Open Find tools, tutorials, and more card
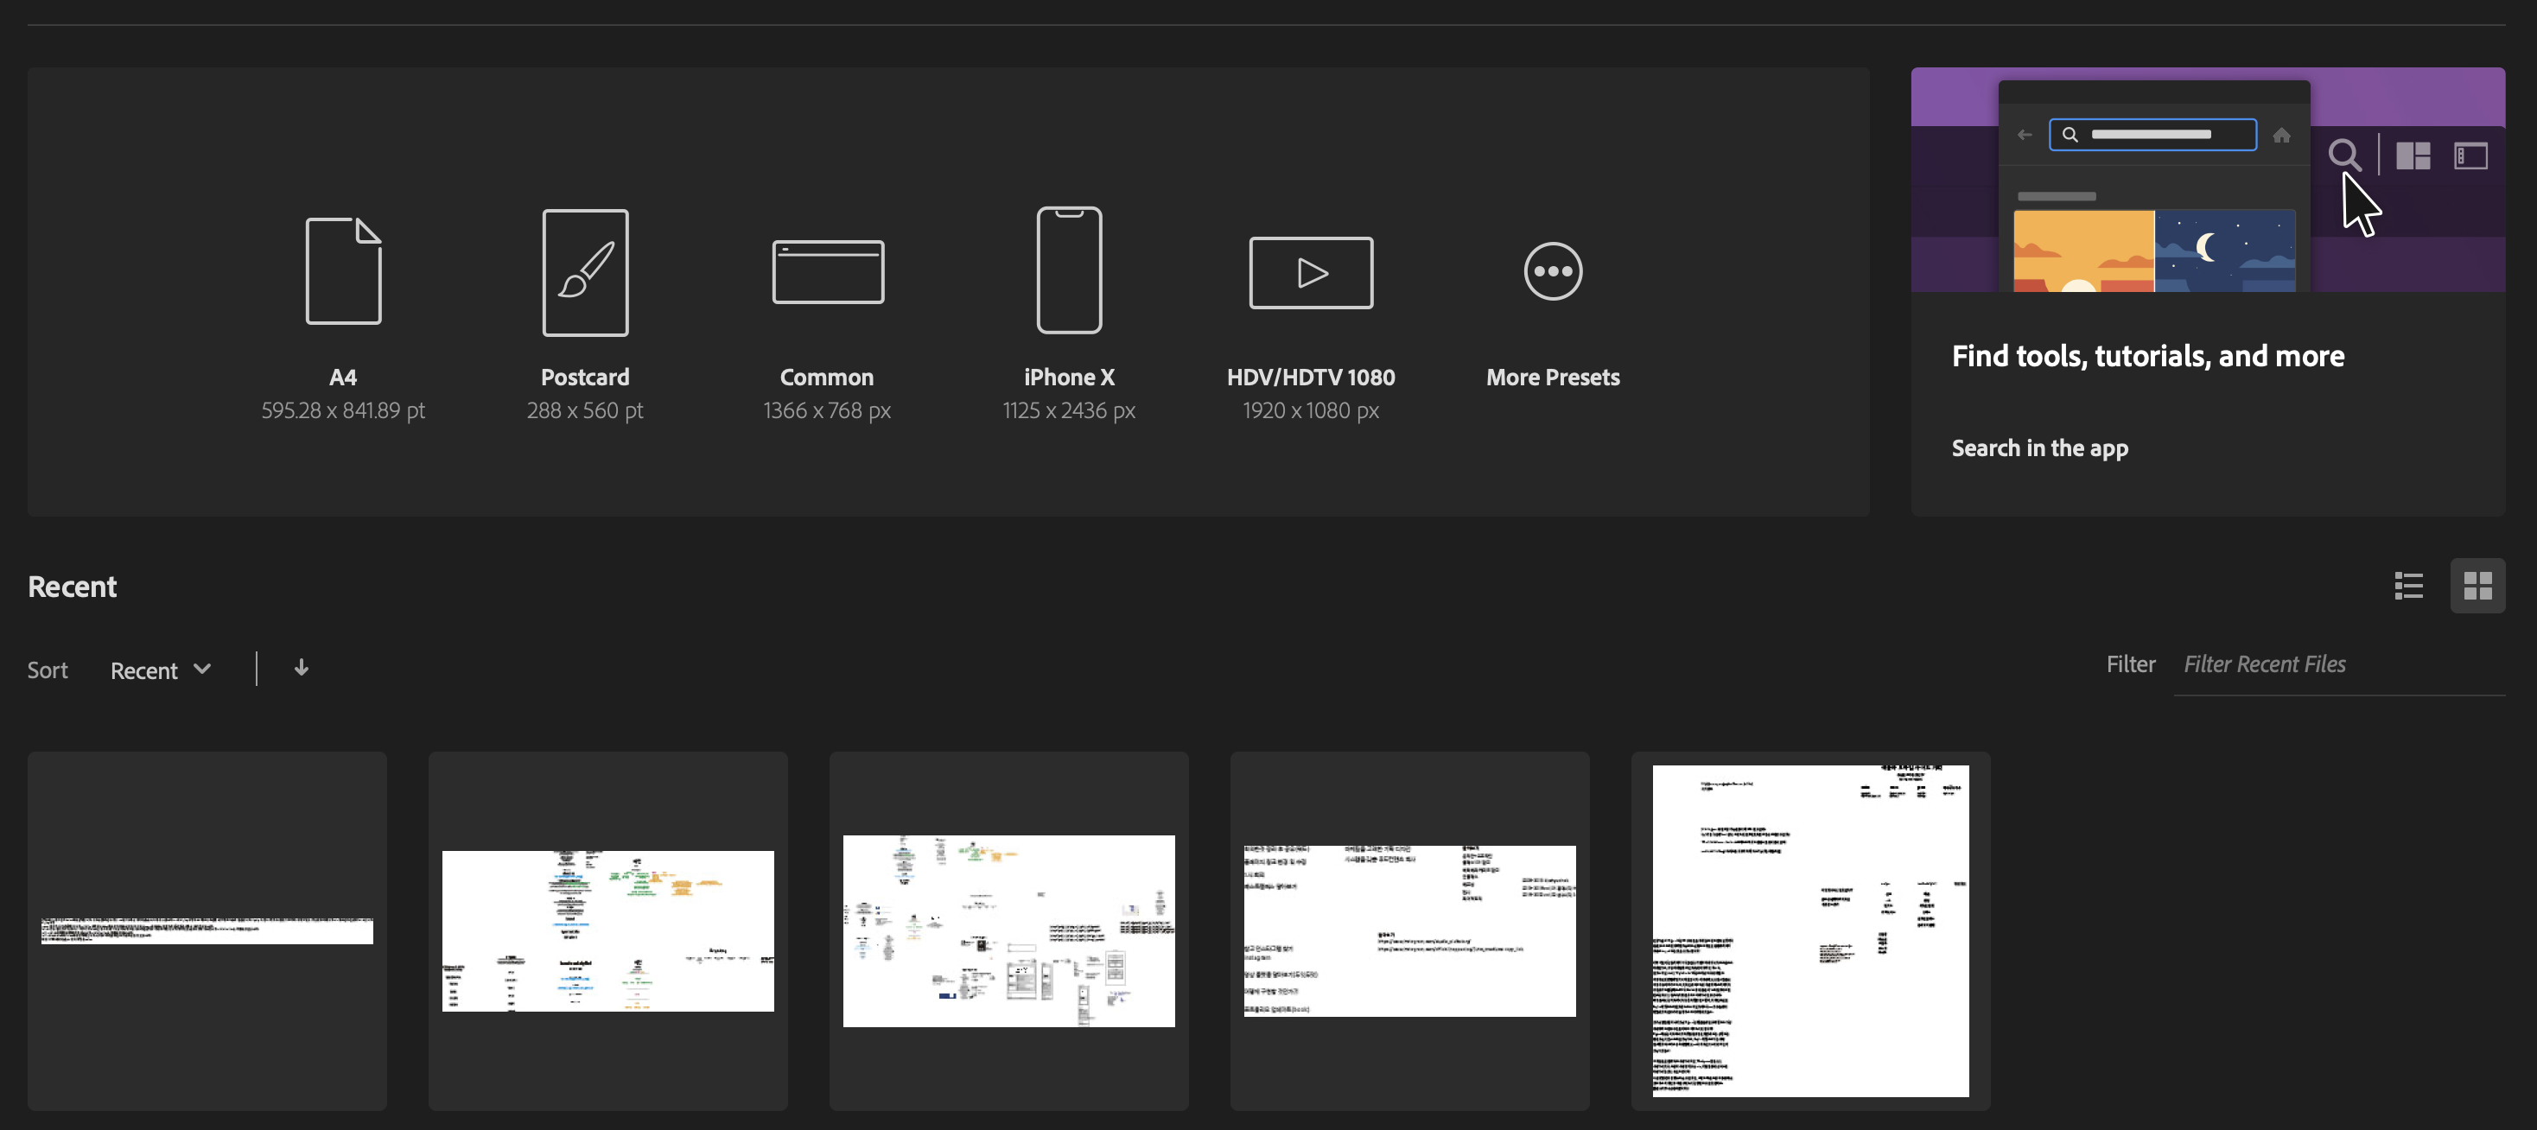 point(2147,355)
